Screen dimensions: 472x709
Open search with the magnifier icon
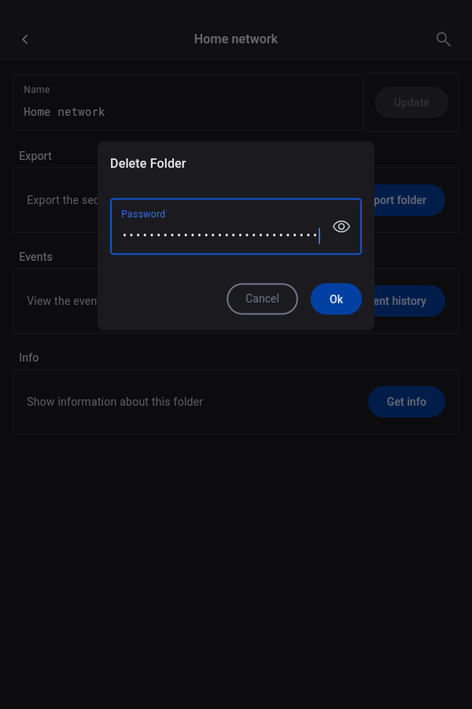coord(443,39)
